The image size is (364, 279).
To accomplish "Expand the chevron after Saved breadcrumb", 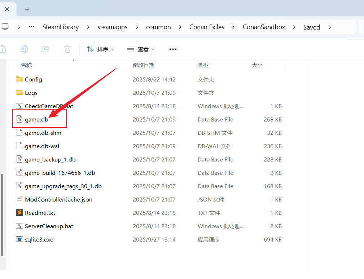I will pyautogui.click(x=329, y=27).
